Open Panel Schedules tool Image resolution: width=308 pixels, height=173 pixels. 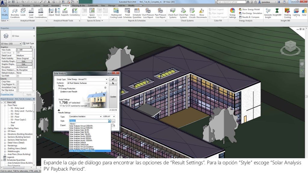pyautogui.click(x=127, y=13)
